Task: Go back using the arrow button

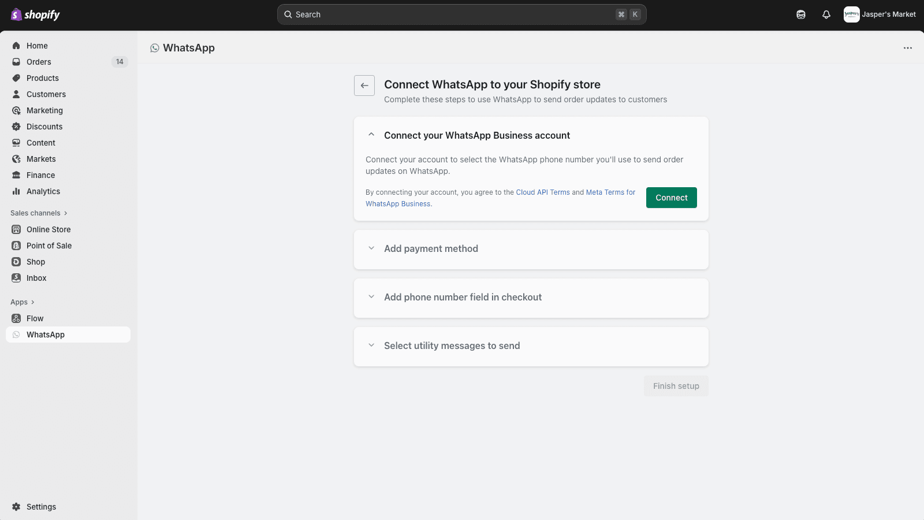Action: (x=364, y=86)
